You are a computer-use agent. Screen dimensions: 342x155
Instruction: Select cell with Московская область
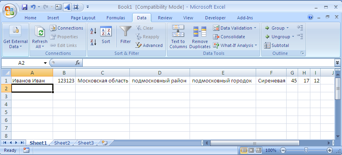point(103,80)
